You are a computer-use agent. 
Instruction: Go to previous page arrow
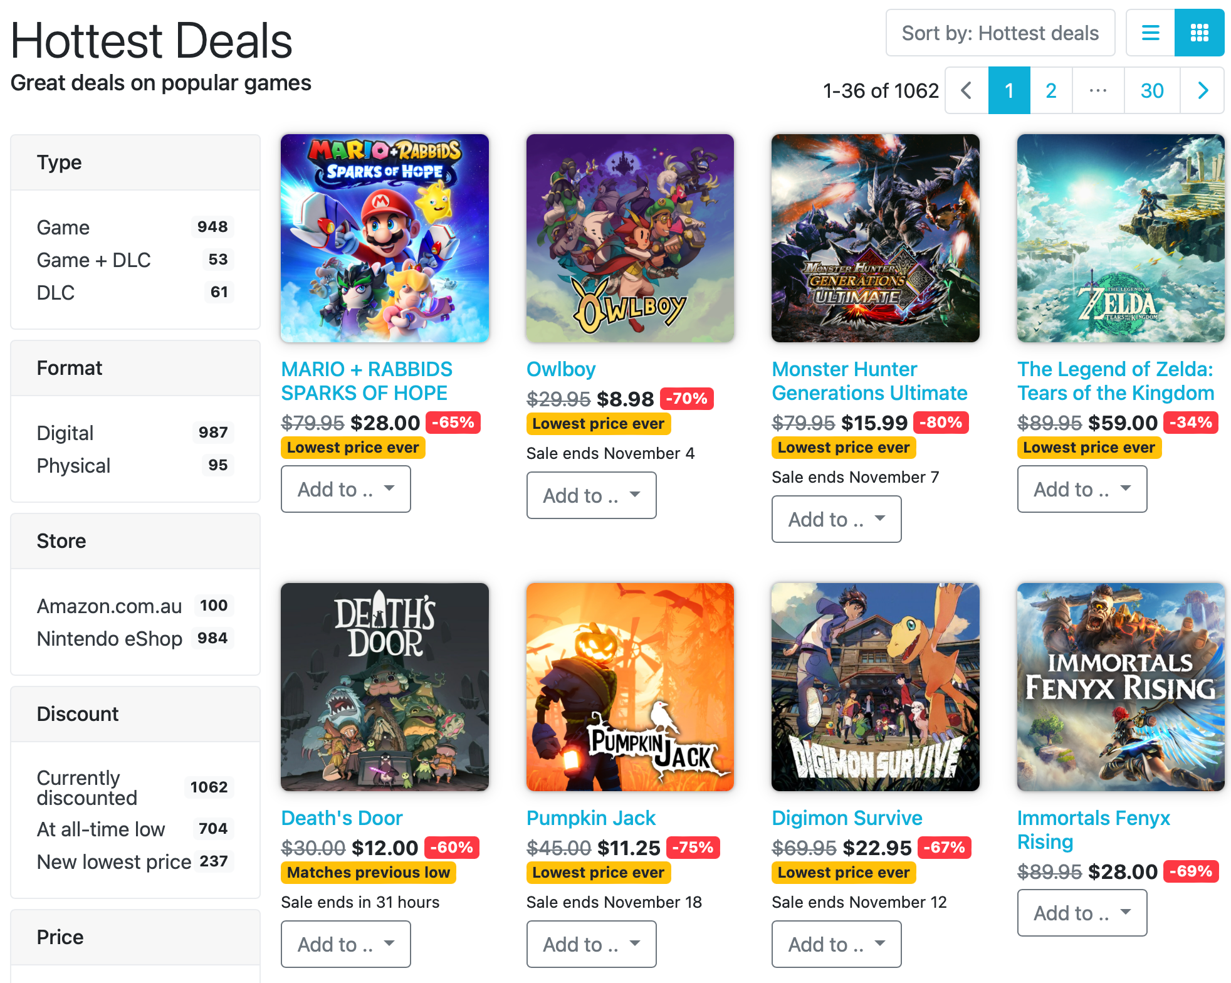coord(966,90)
